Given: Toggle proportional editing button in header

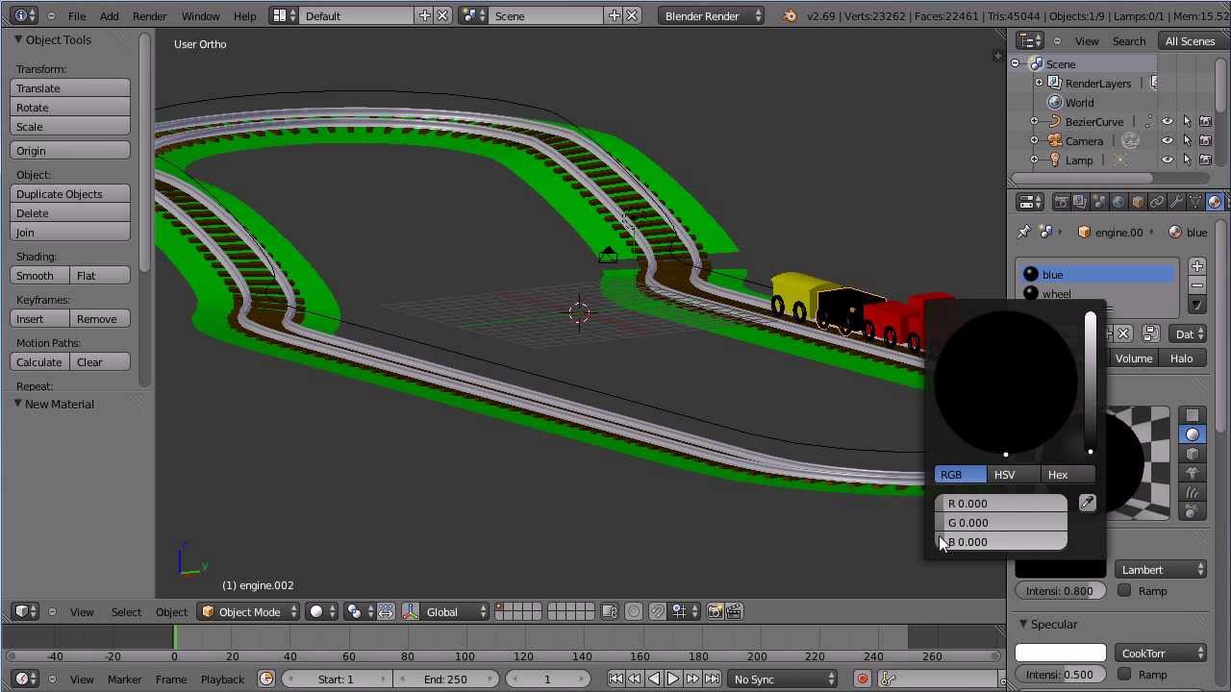Looking at the screenshot, I should (x=634, y=611).
